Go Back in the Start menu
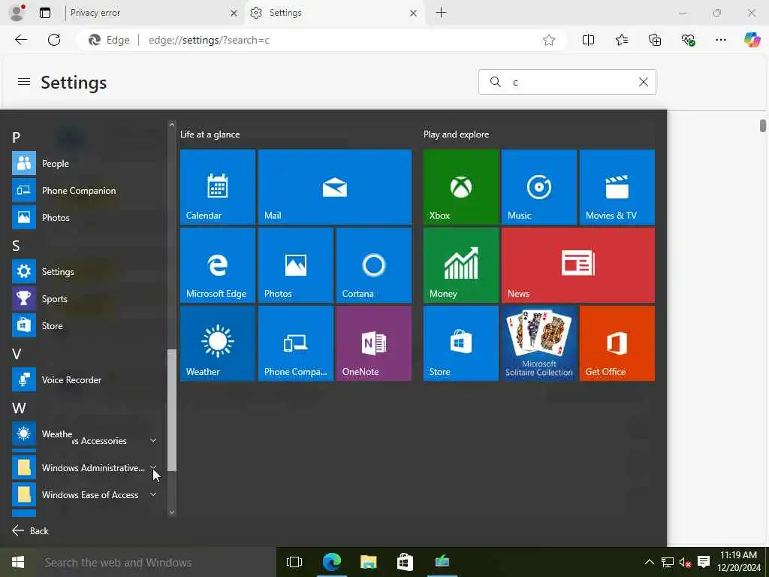The image size is (769, 577). (30, 530)
